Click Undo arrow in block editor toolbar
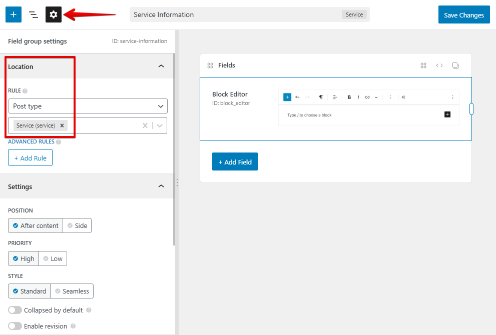The height and width of the screenshot is (335, 496). point(297,97)
